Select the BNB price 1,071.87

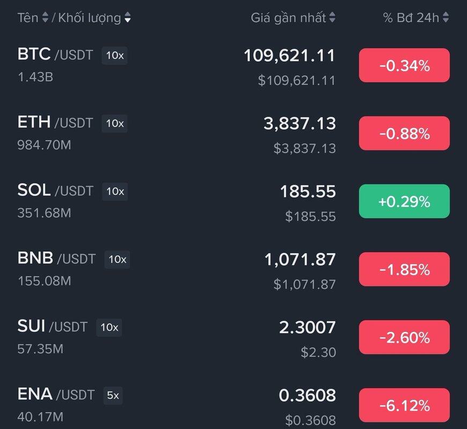(x=300, y=260)
